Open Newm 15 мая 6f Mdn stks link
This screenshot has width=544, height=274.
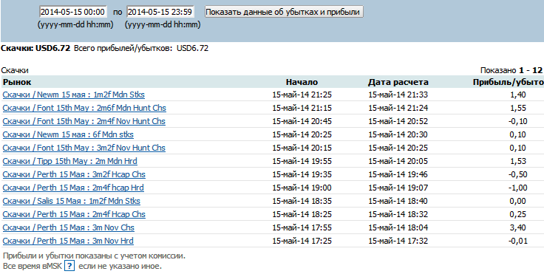coord(68,134)
